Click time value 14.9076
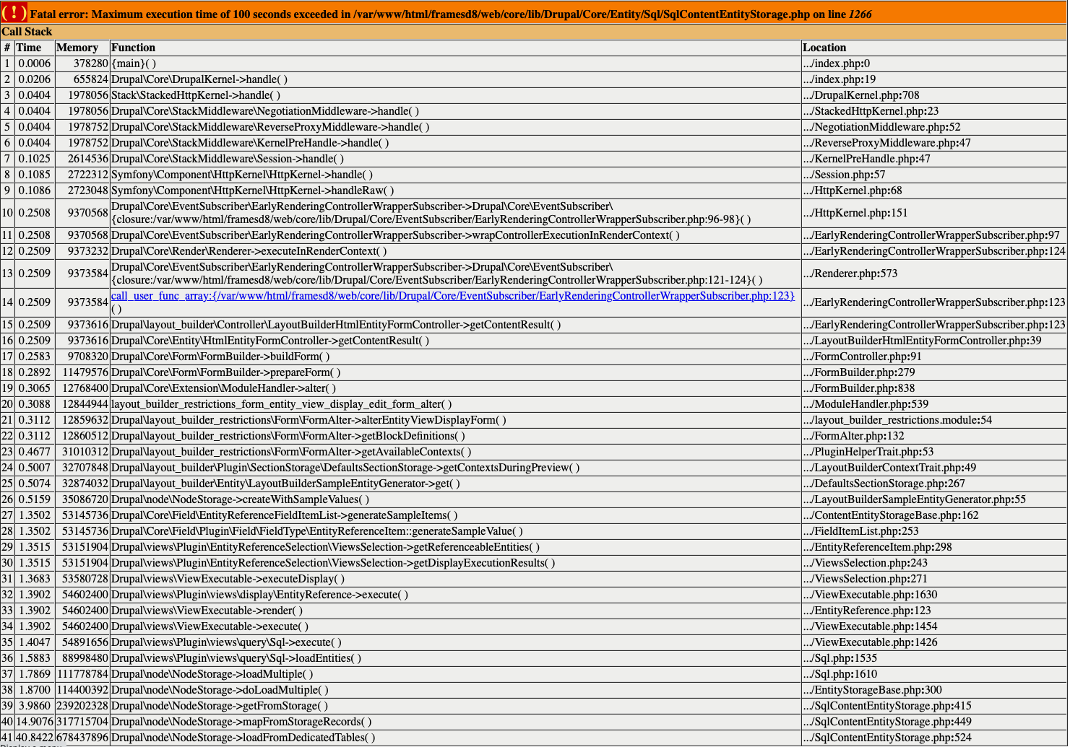Viewport: 1070px width, 747px height. tap(34, 722)
